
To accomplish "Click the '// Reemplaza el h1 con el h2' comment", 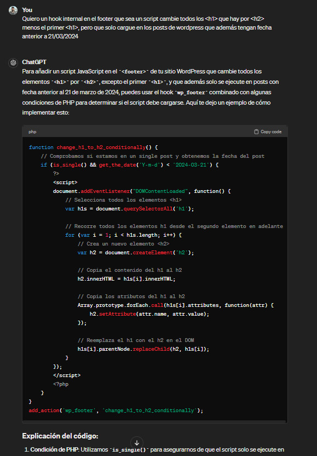I will pos(136,340).
